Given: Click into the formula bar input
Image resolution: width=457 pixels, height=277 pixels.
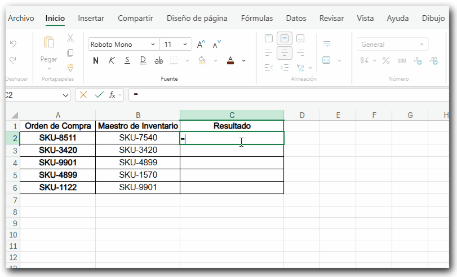Looking at the screenshot, I should pyautogui.click(x=289, y=95).
